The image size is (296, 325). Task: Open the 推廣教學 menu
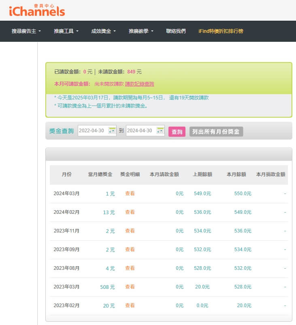tap(141, 31)
